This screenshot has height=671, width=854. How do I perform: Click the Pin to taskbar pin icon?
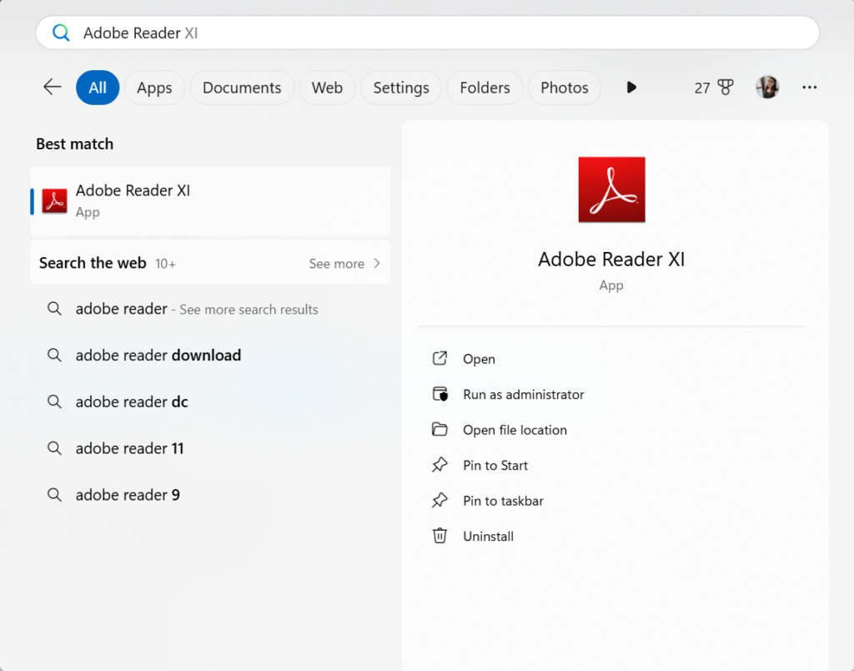tap(440, 500)
